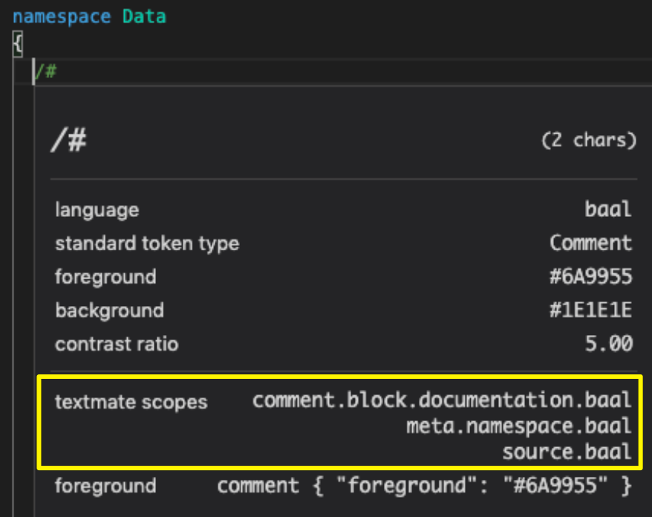Click the language row label
Image resolution: width=652 pixels, height=517 pixels.
[97, 209]
